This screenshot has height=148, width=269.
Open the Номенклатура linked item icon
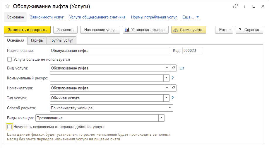click(173, 88)
